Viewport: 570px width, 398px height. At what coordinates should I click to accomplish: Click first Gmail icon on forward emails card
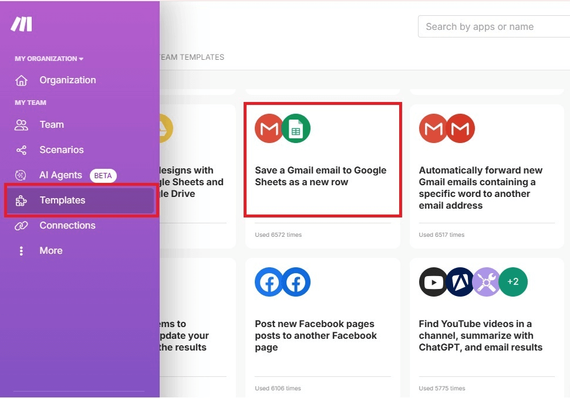click(433, 128)
